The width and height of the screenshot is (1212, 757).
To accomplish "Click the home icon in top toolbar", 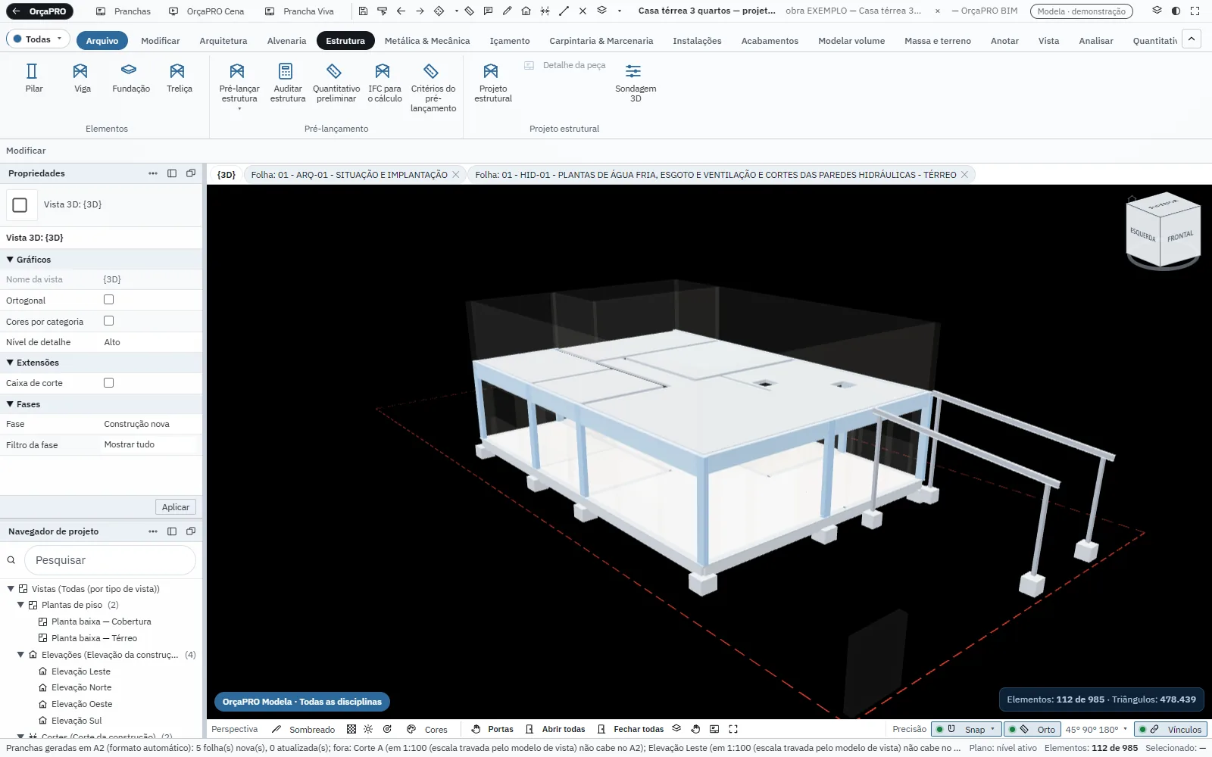I will point(526,11).
